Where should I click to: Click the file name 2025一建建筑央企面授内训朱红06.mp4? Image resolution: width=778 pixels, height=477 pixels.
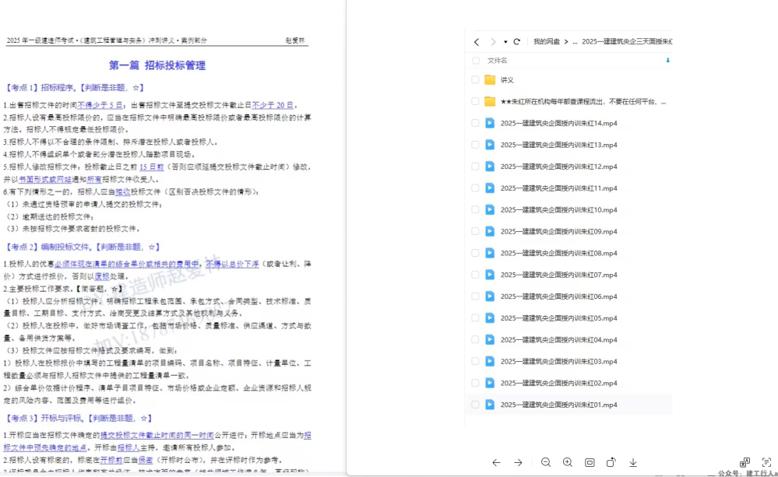558,296
